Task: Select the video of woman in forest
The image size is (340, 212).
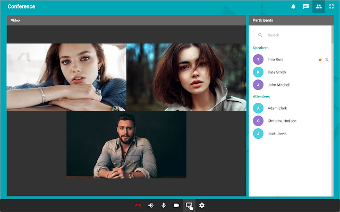Action: pos(186,77)
